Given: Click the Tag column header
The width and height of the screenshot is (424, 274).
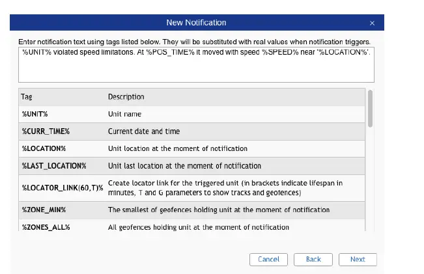Looking at the screenshot, I should click(27, 97).
